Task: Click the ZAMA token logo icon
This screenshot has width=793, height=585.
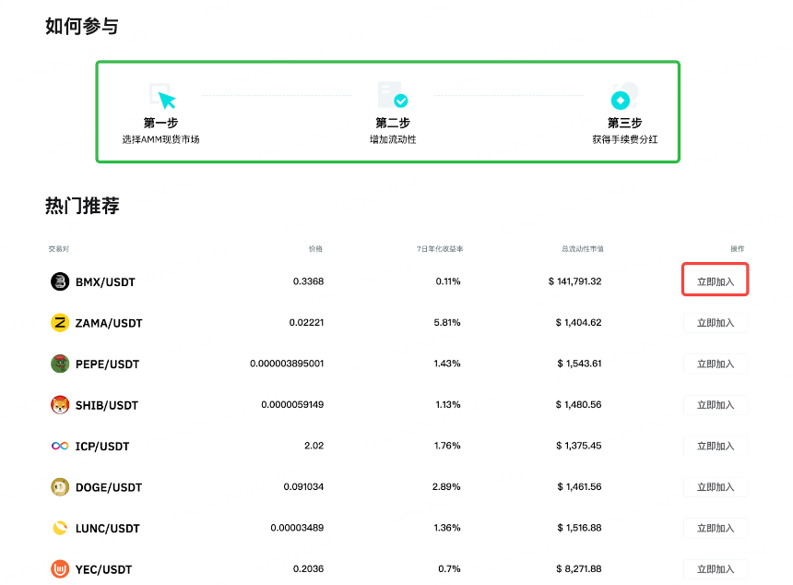Action: point(60,322)
